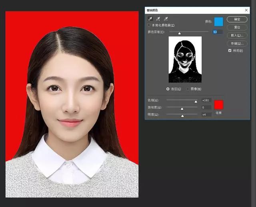Open the red result color swatch

pyautogui.click(x=219, y=105)
